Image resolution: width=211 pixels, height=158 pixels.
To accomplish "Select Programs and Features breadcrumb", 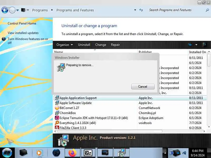I will click(x=75, y=10).
